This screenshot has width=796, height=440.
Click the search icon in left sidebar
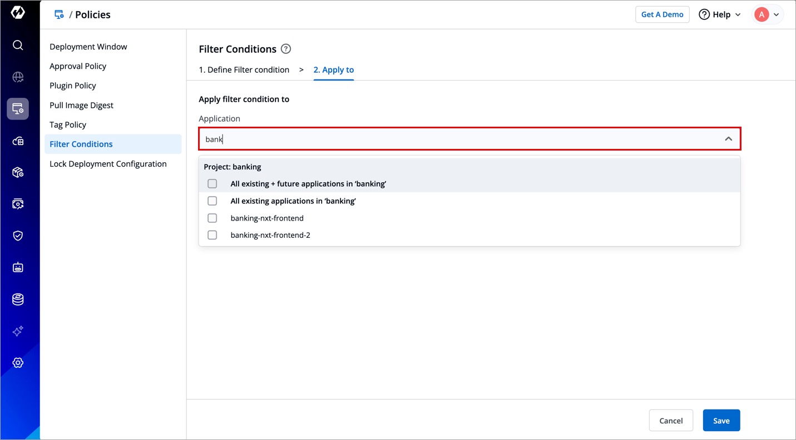click(x=18, y=45)
